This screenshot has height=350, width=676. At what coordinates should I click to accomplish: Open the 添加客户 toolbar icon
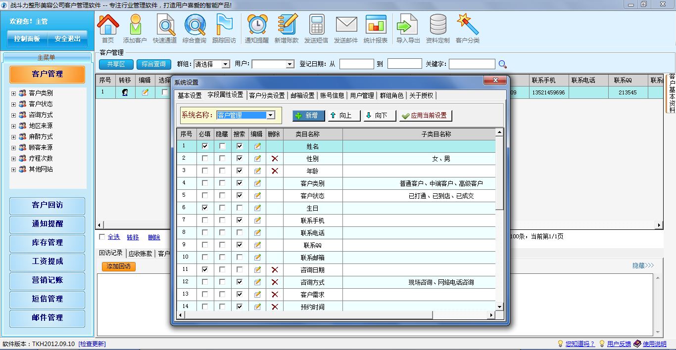[x=135, y=29]
